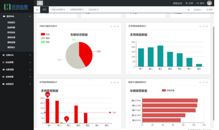Click the 退出 logout icon
The height and width of the screenshot is (130, 219).
click(198, 3)
